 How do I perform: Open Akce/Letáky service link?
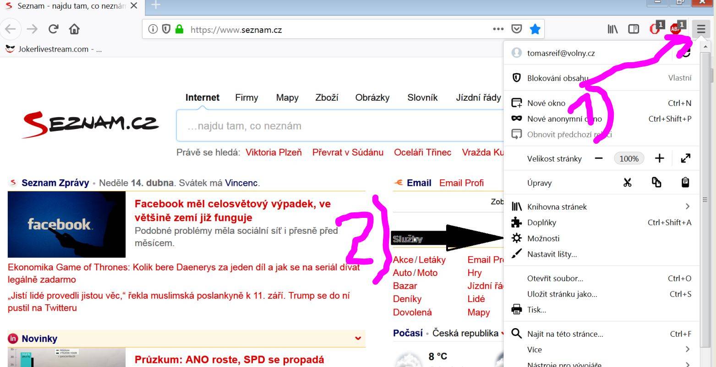(x=419, y=259)
